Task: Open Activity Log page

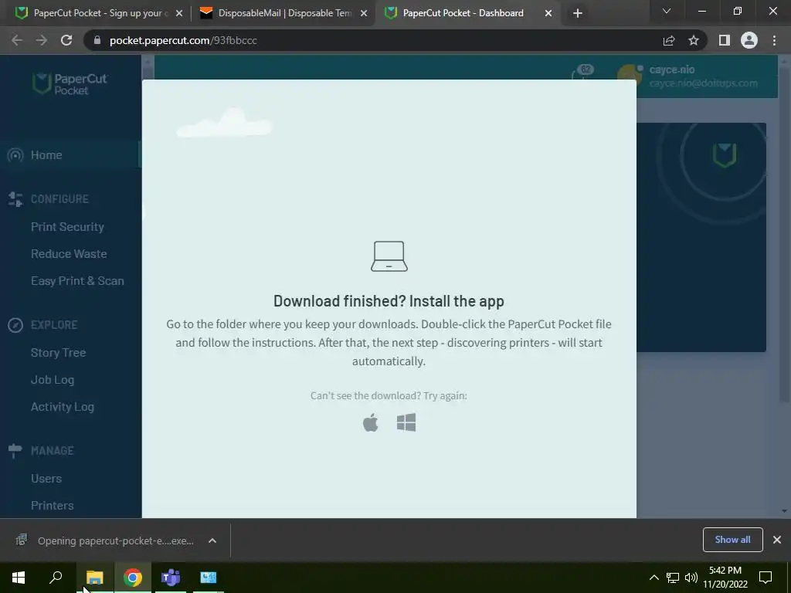Action: click(62, 407)
